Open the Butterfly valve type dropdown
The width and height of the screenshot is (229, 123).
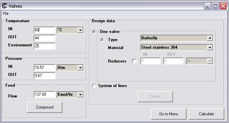tap(210, 38)
